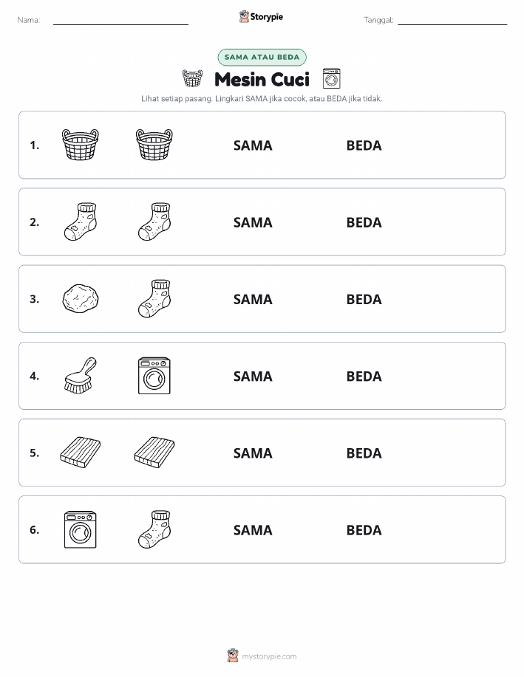Click the washing machine in row 6
The image size is (524, 677).
[81, 529]
